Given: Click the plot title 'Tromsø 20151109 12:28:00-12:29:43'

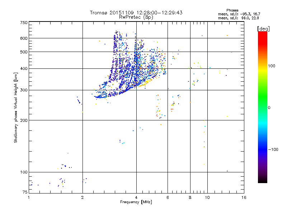Looking at the screenshot, I should pos(136,13).
